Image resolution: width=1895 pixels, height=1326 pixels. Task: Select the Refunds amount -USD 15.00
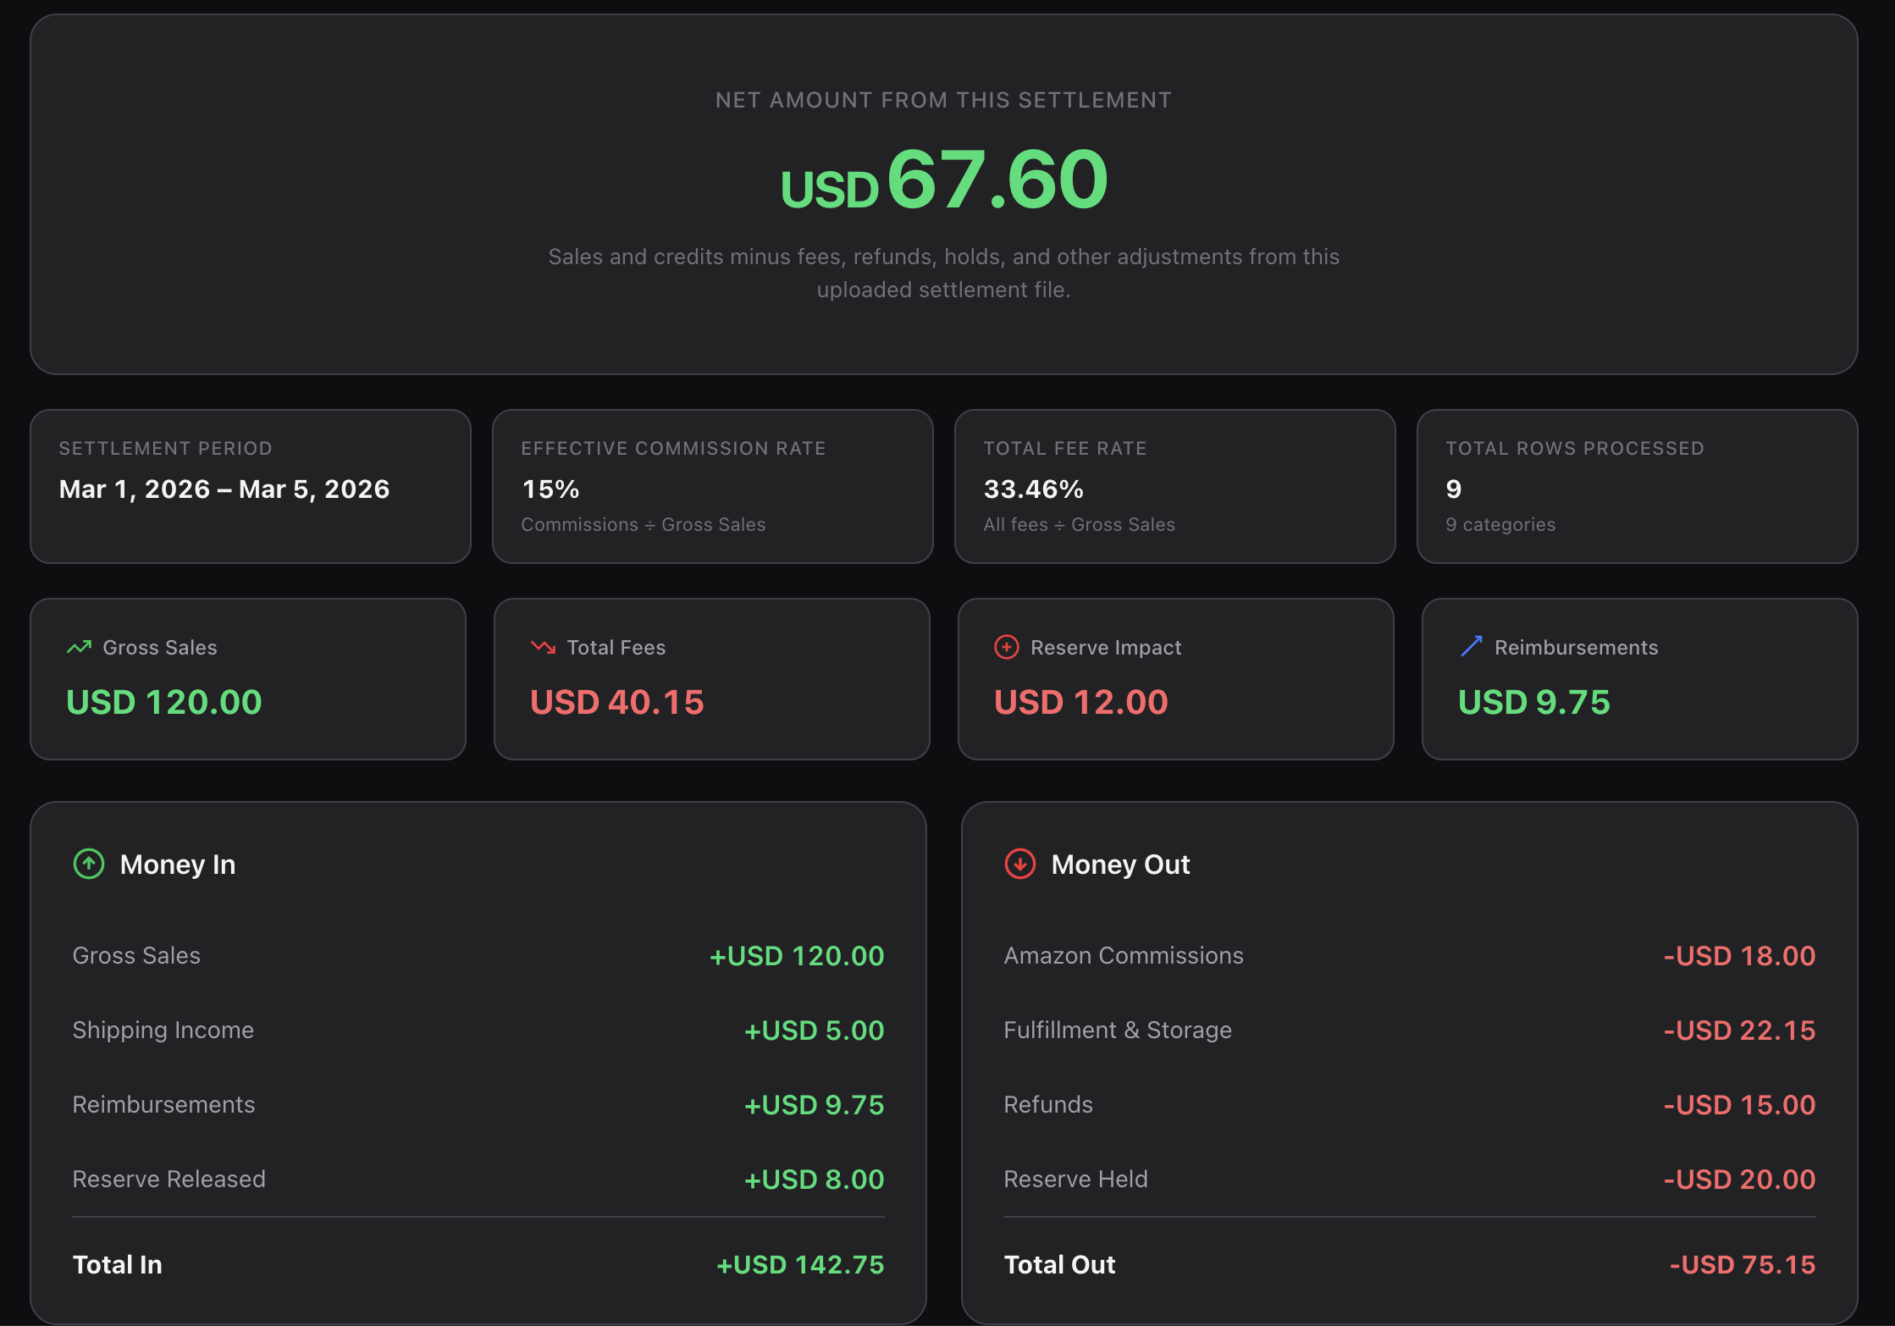[x=1739, y=1105]
